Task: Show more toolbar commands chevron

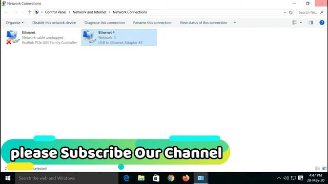Action: [x=235, y=22]
